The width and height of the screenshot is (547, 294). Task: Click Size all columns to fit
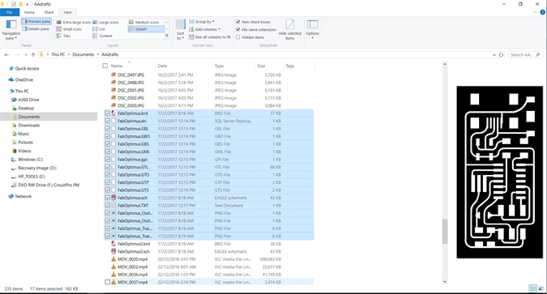click(x=210, y=37)
